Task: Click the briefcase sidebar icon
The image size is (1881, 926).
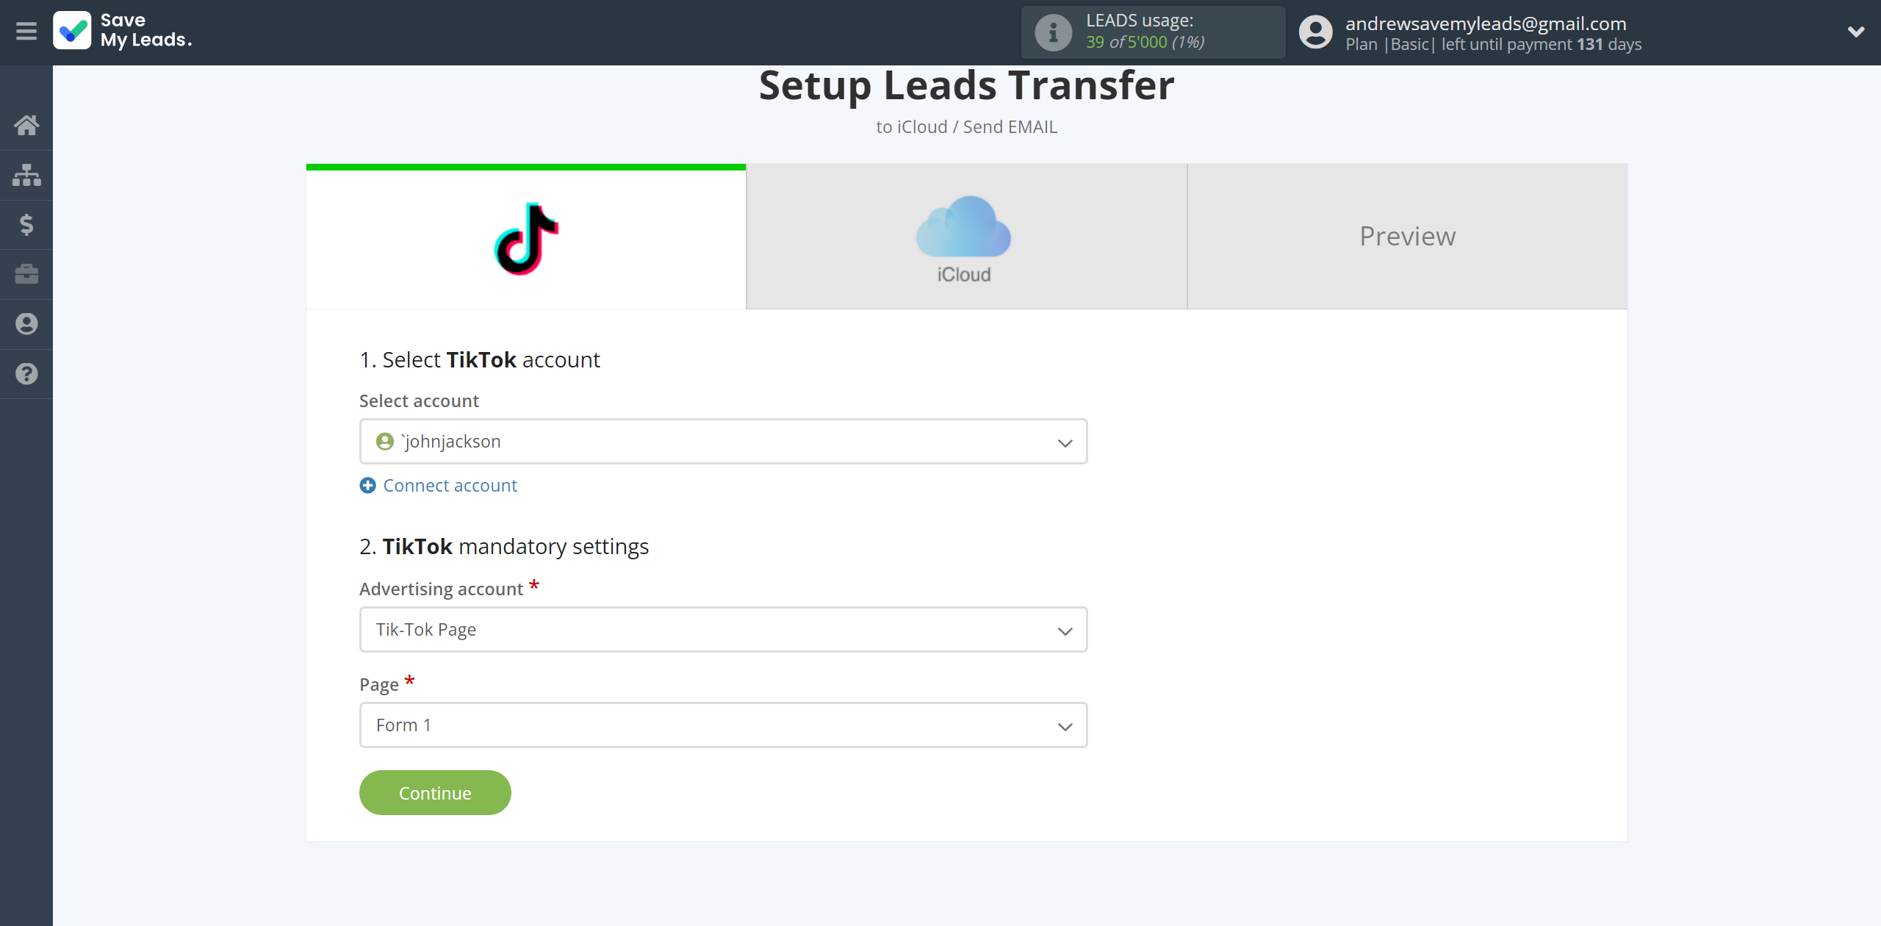Action: 26,273
